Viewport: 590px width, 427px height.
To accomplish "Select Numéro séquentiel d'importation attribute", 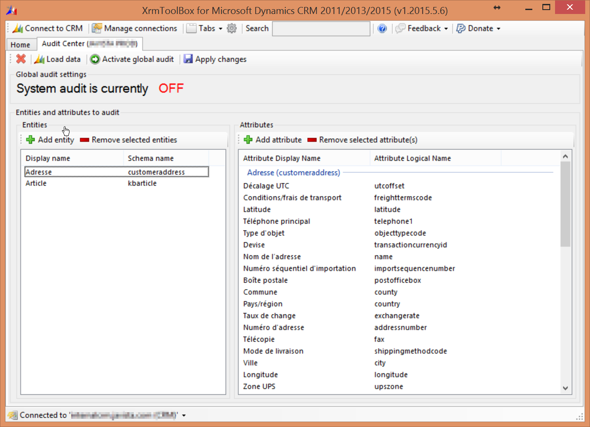I will click(299, 269).
